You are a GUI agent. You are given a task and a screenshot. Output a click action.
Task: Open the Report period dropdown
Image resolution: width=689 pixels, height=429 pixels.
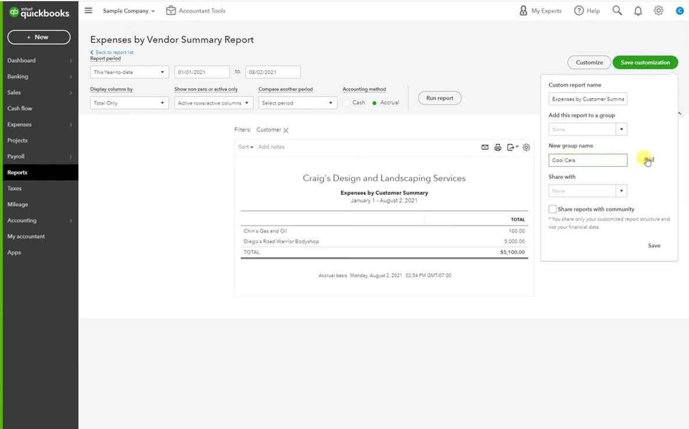[x=129, y=72]
